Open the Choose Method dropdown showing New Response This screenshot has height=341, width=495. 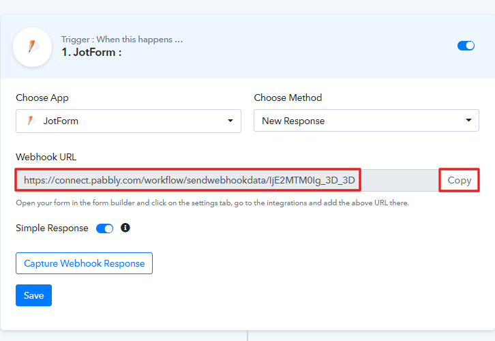coord(366,121)
